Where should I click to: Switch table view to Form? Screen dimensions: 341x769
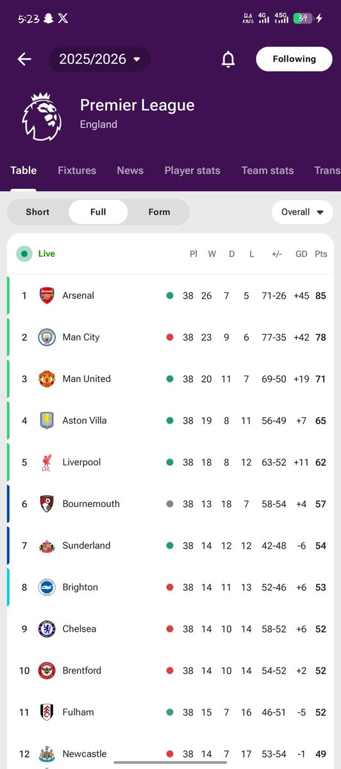(x=159, y=212)
